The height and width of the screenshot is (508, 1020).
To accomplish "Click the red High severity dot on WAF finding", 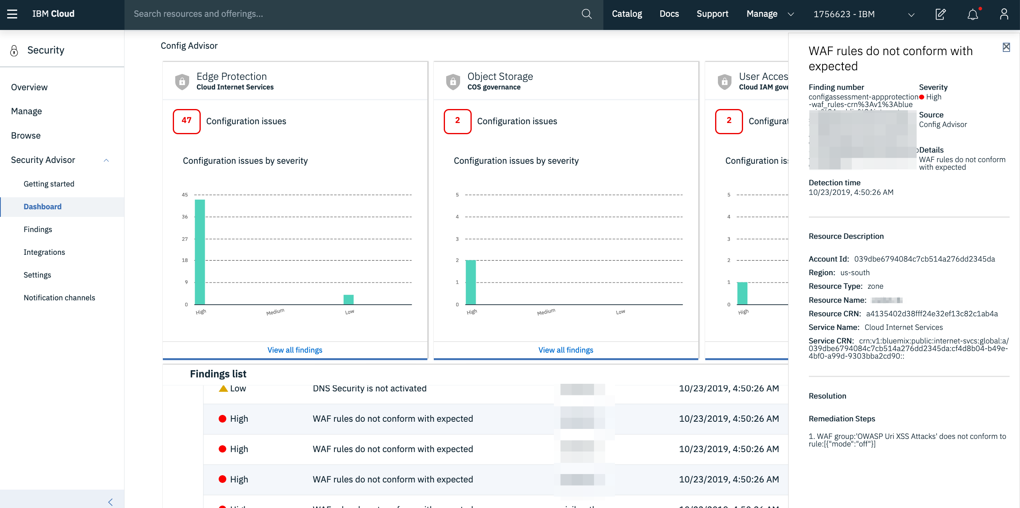I will click(x=223, y=419).
